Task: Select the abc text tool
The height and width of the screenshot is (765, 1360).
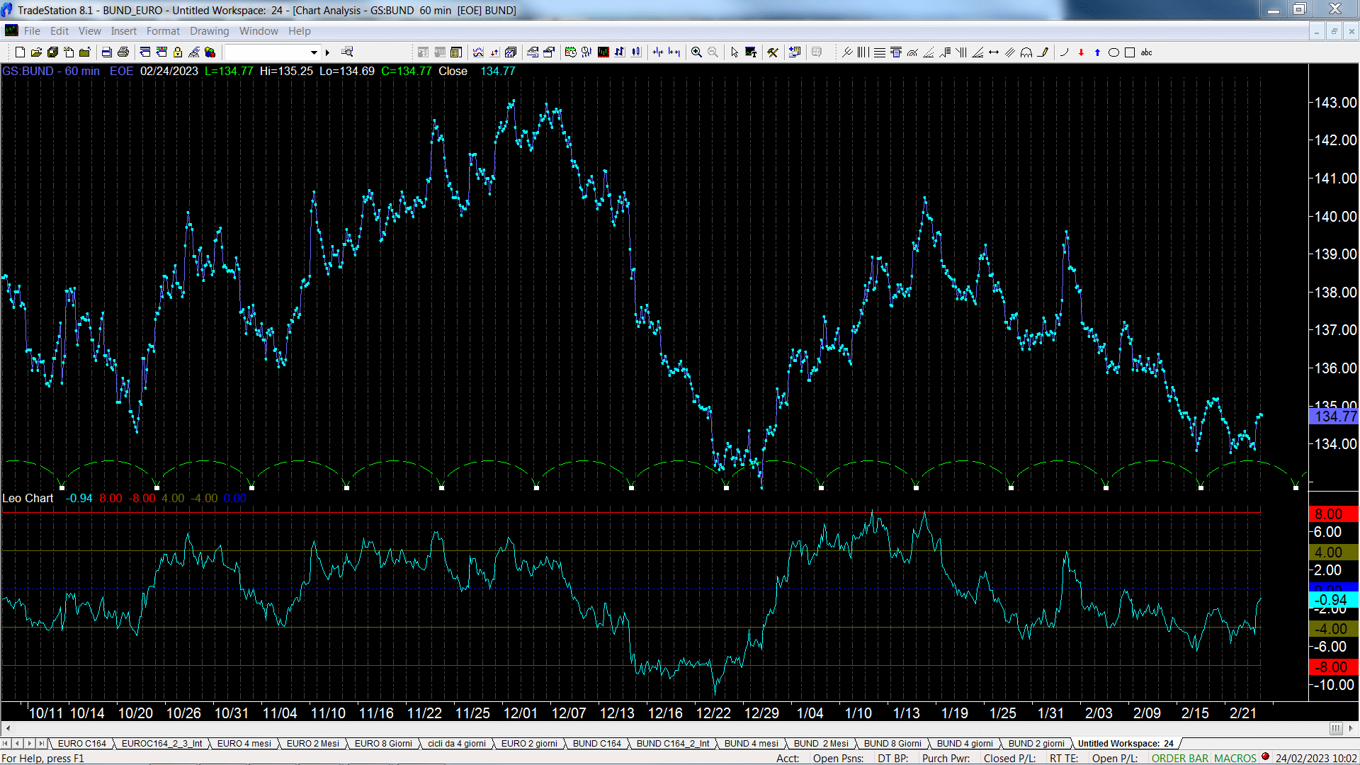Action: 1147,52
